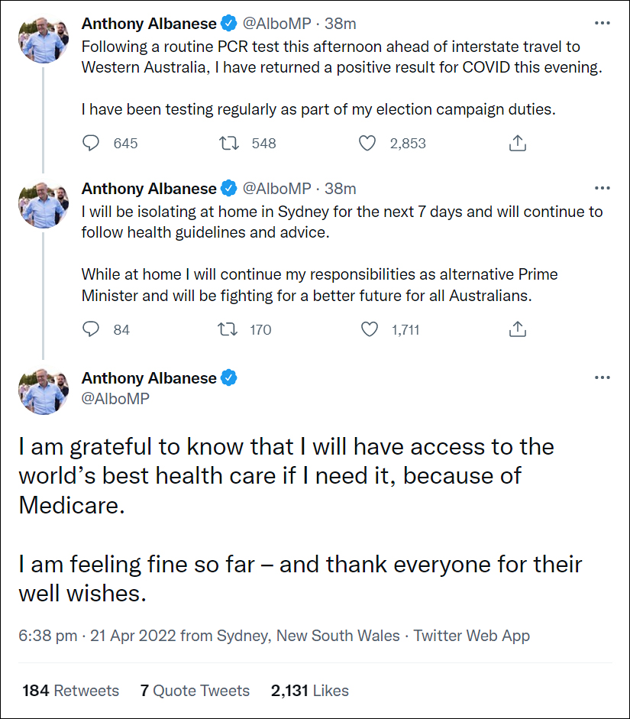
Task: Open the 6:38 pm timestamp link
Action: [47, 636]
